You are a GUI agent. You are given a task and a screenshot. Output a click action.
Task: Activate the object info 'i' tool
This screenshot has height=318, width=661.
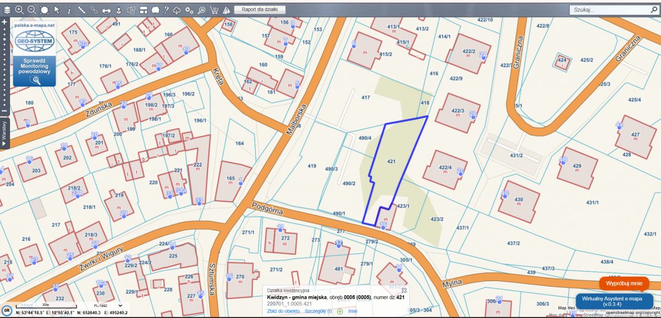[69, 10]
